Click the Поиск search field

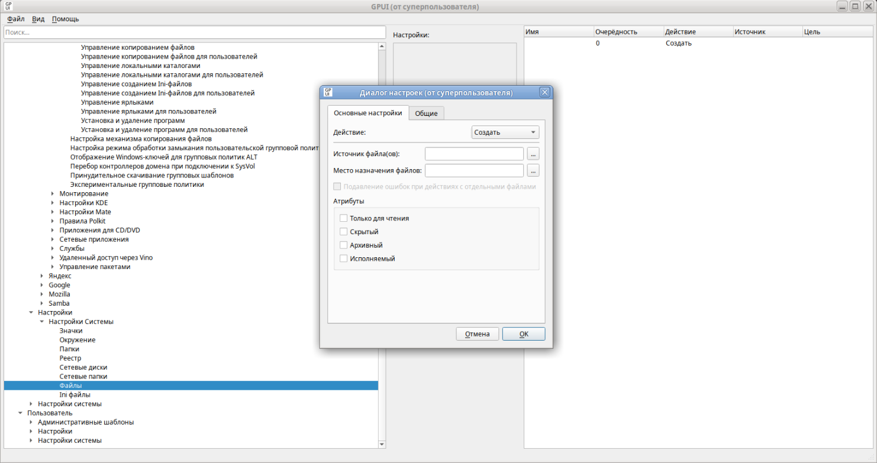[195, 33]
